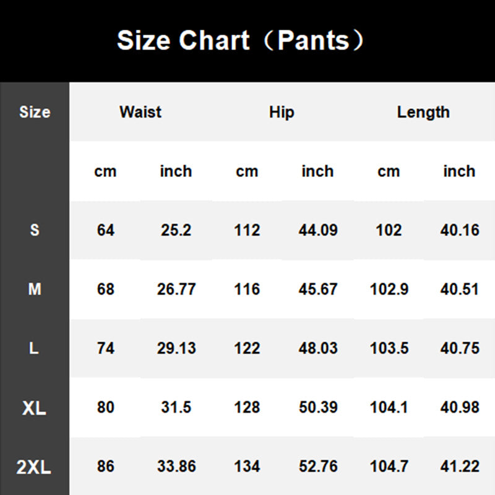Select the Hip column header
The height and width of the screenshot is (495, 495).
click(282, 112)
